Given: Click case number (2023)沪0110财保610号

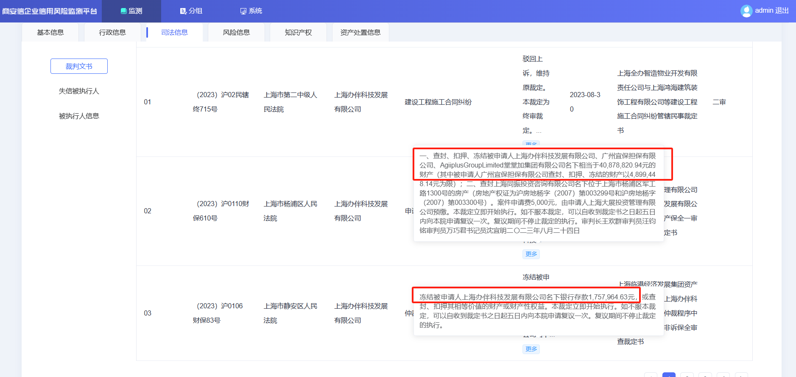Looking at the screenshot, I should point(221,211).
